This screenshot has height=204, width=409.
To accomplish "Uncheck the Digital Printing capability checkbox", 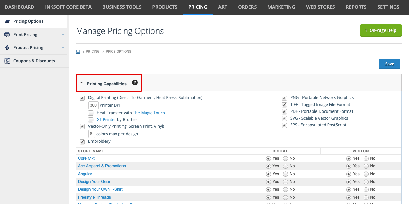I will click(x=82, y=98).
